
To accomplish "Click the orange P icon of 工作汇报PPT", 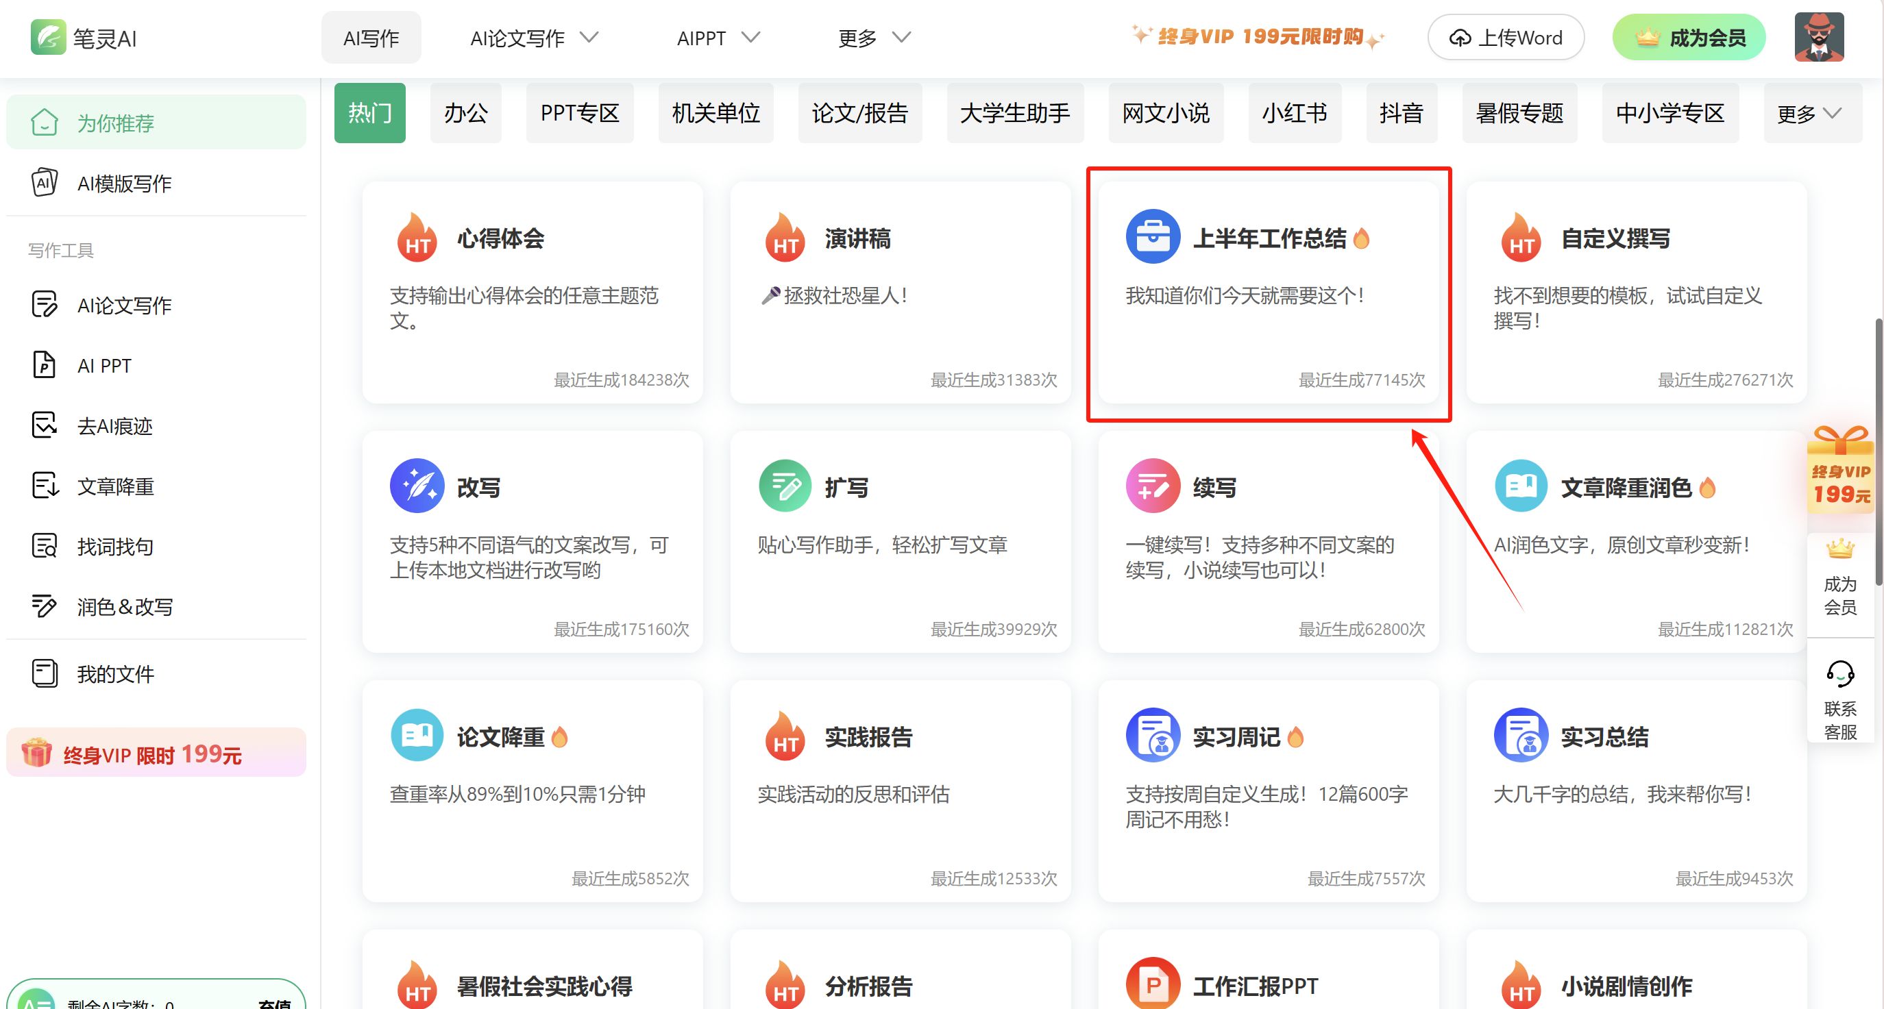I will tap(1153, 984).
